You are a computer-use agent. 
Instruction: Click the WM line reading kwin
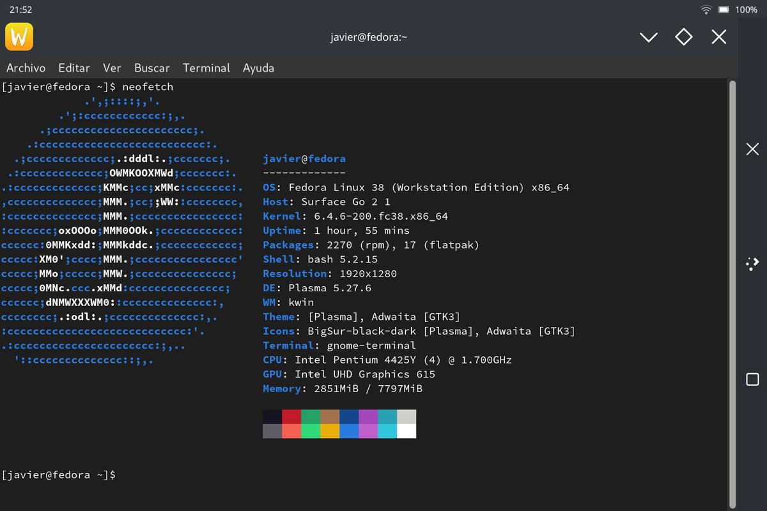pos(288,302)
